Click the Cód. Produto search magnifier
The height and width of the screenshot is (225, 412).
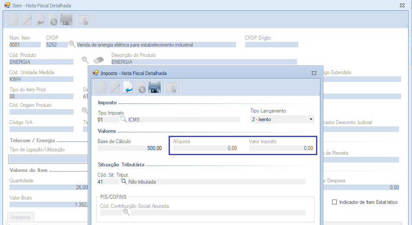click(x=85, y=59)
